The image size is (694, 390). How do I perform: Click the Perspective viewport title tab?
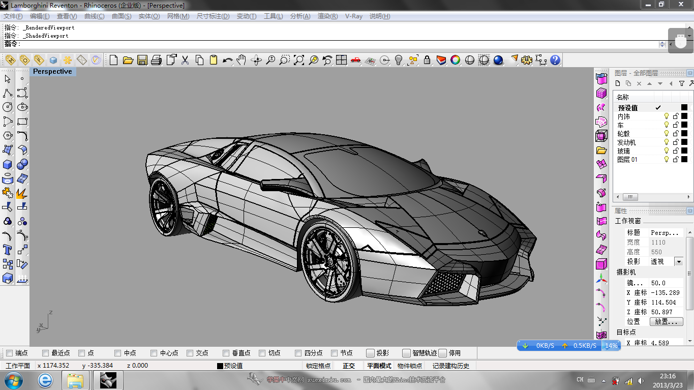point(52,72)
